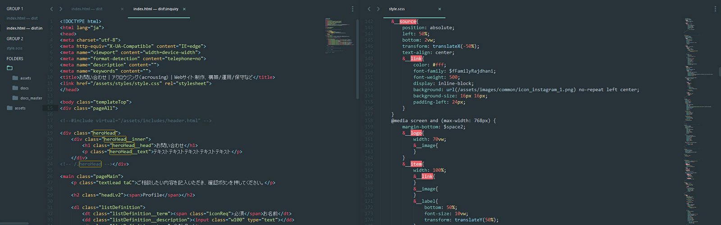Open index.html — dist under GROUP 1 sidebar
This screenshot has height=225, width=721.
[22, 18]
